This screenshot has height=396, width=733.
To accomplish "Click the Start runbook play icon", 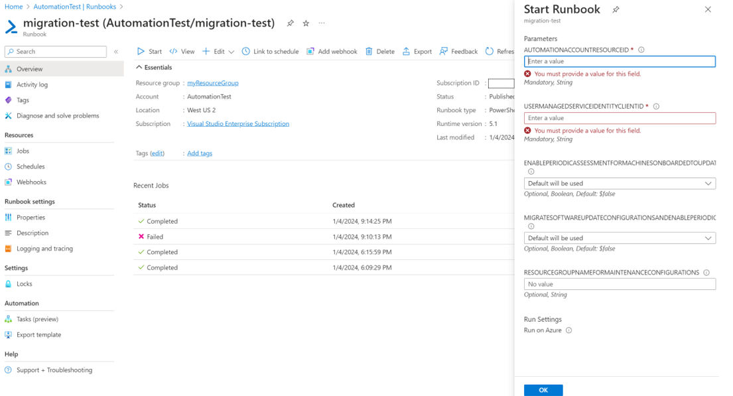I will pyautogui.click(x=141, y=52).
